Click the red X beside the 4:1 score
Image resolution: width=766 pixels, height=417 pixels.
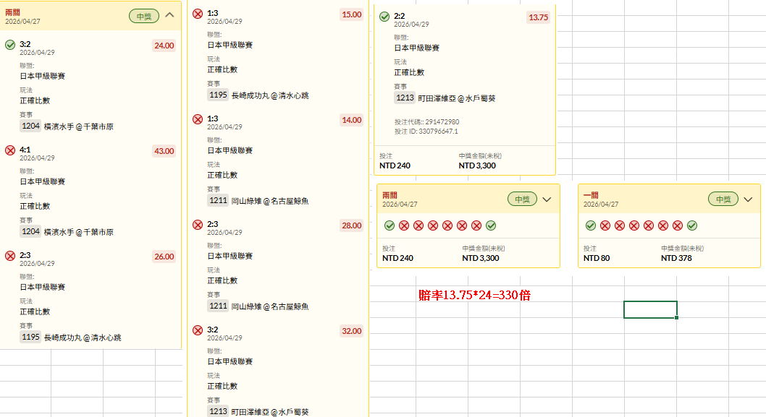point(10,150)
